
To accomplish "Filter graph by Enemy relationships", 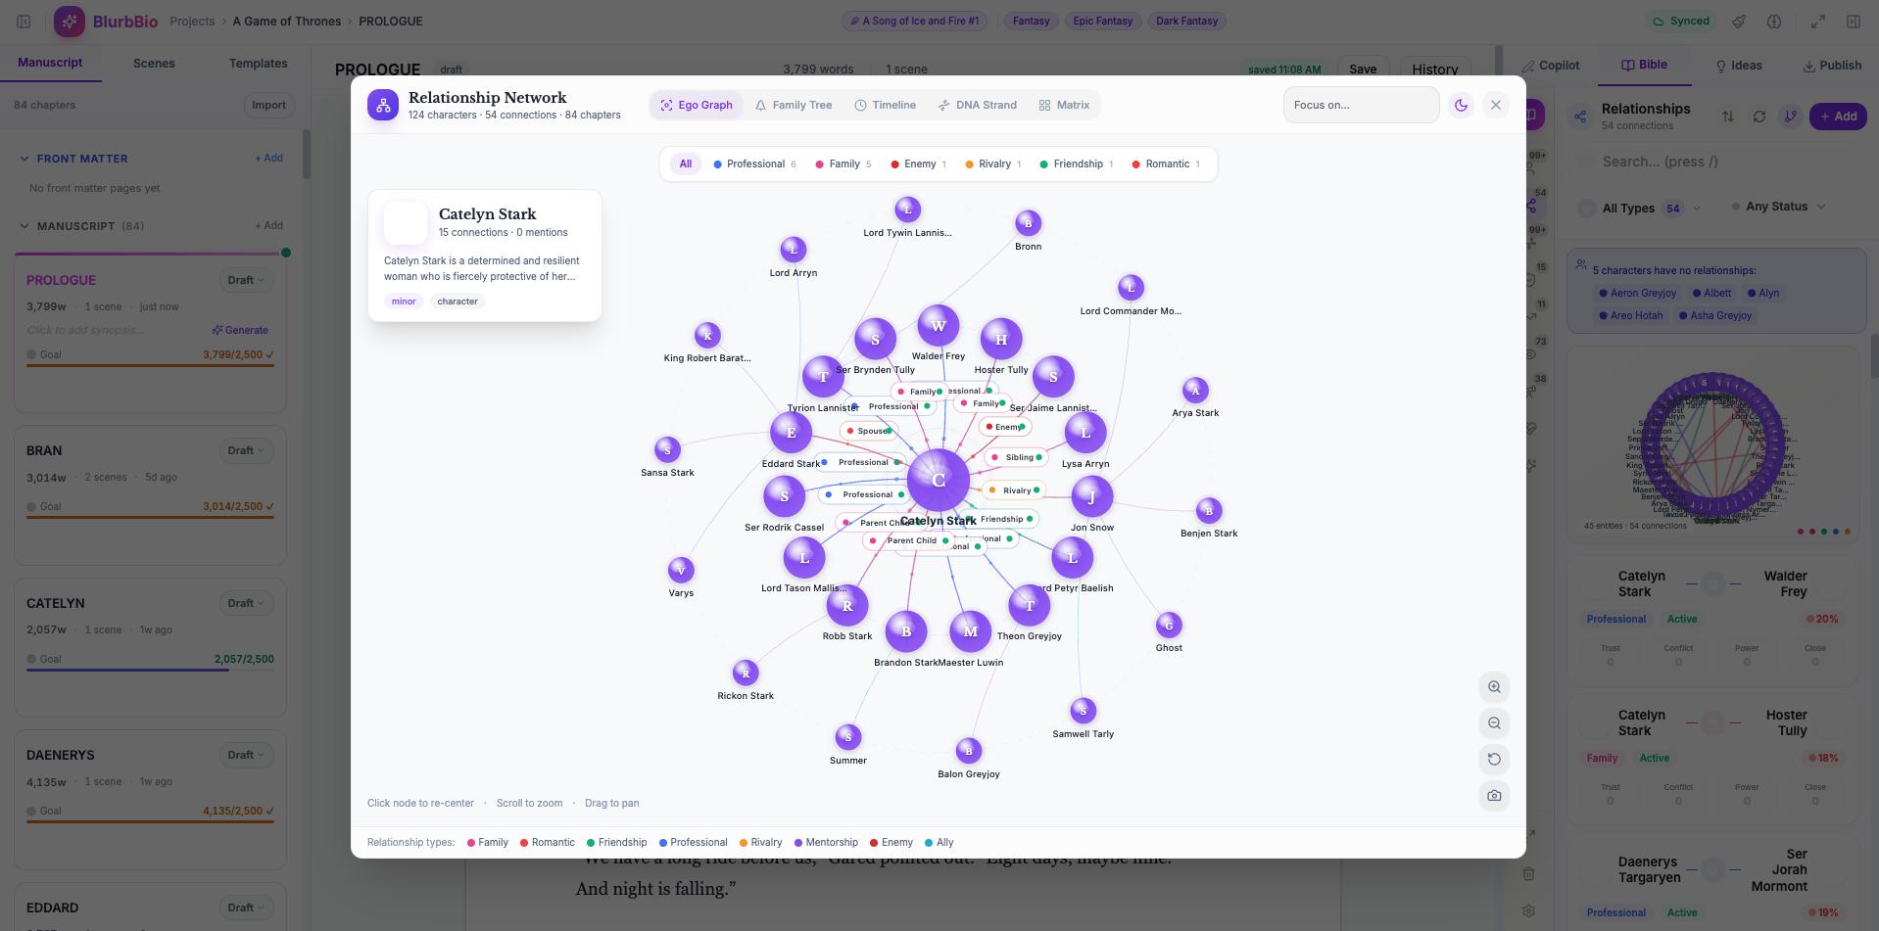I will click(919, 164).
